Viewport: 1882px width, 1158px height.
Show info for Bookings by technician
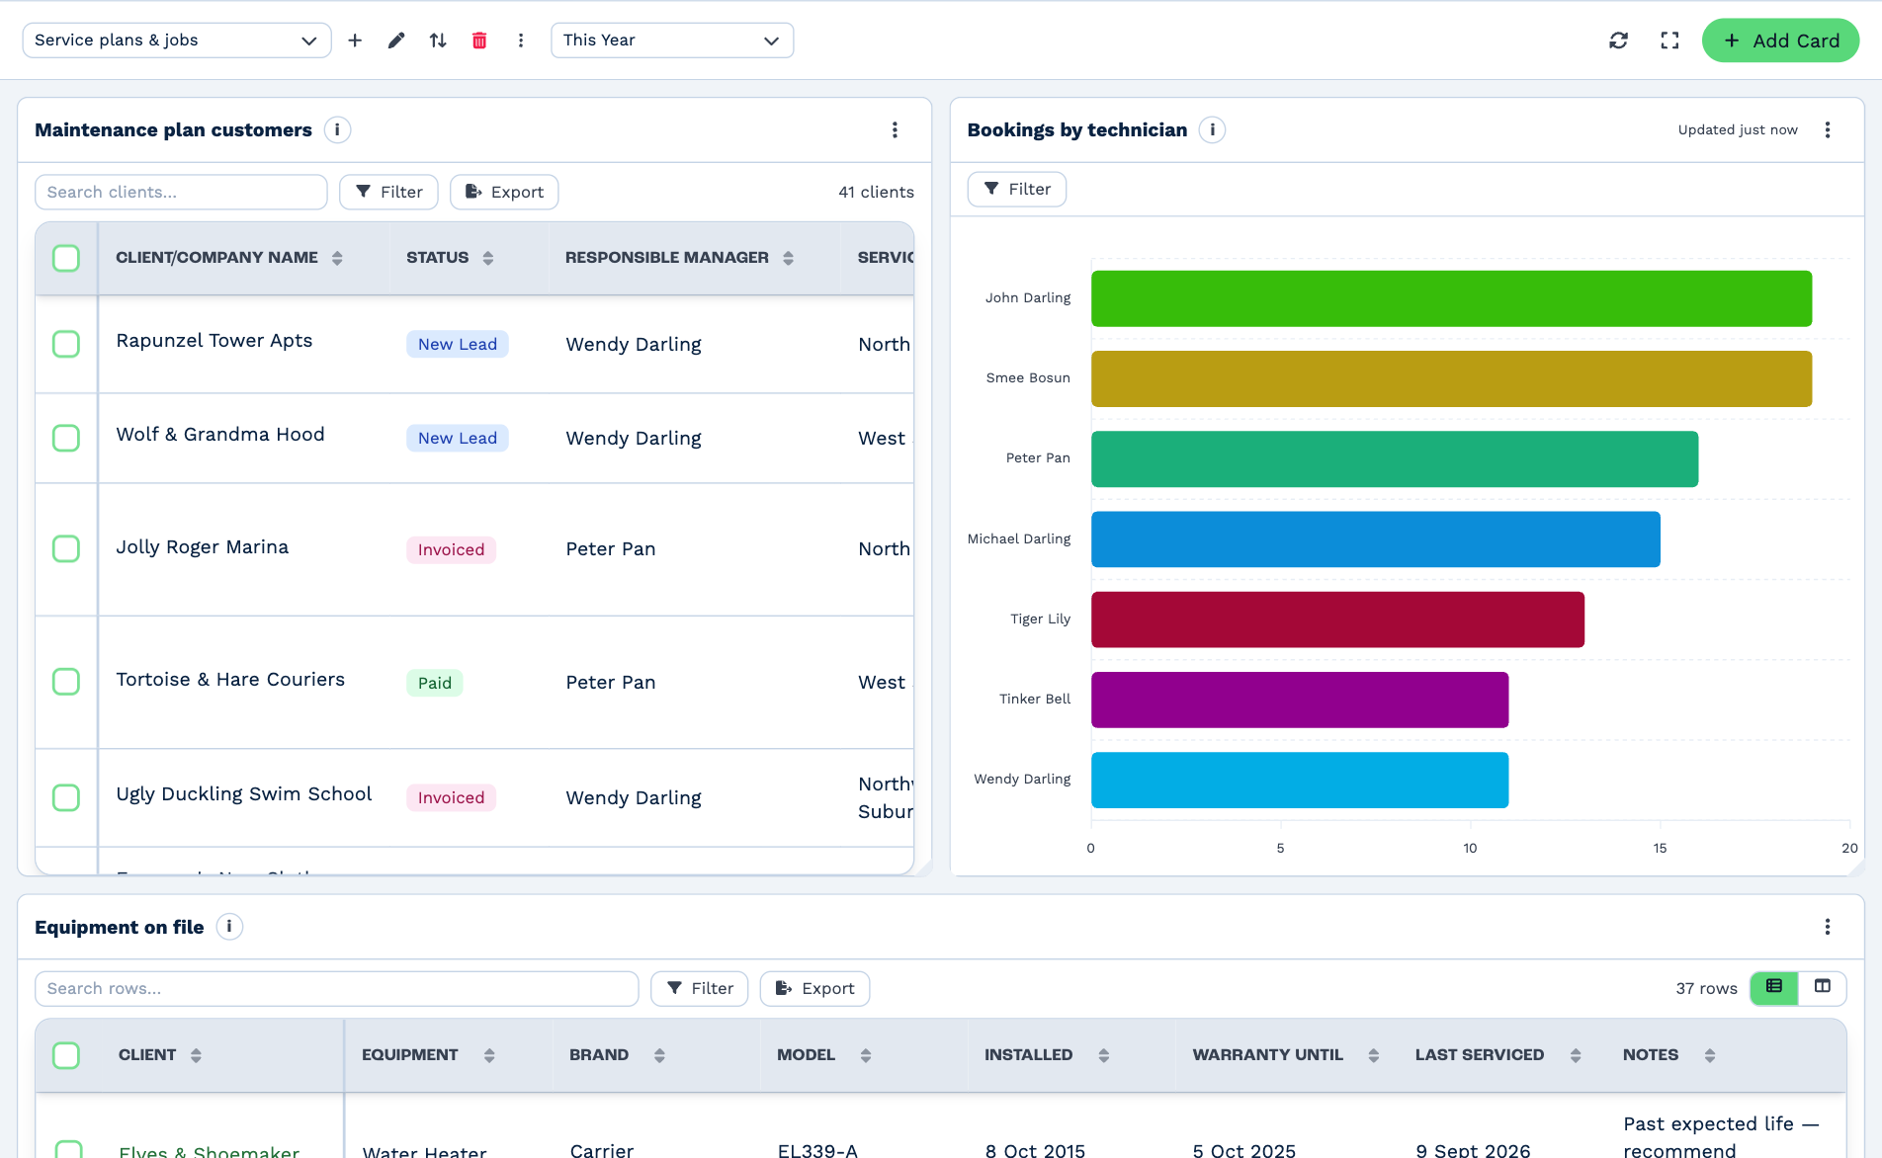(x=1212, y=129)
